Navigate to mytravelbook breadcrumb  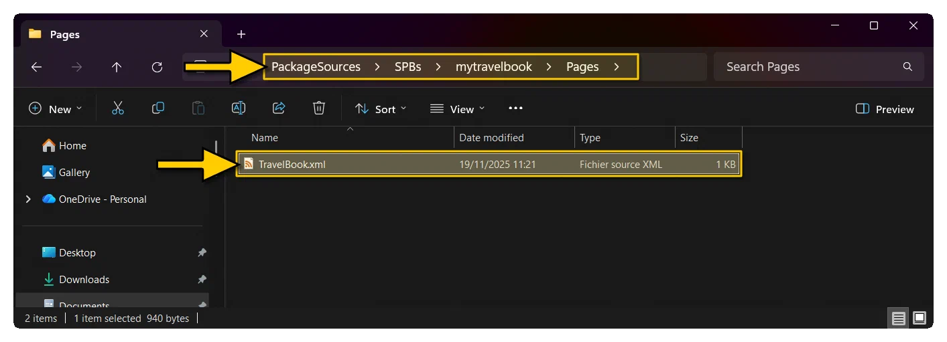coord(494,67)
